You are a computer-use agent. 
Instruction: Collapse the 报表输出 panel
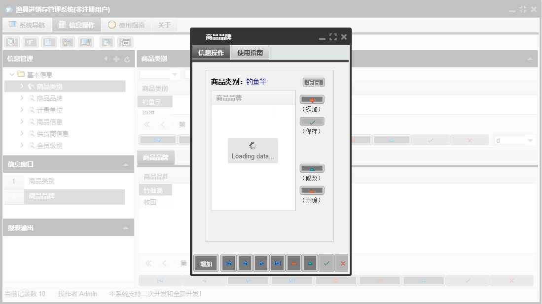125,228
